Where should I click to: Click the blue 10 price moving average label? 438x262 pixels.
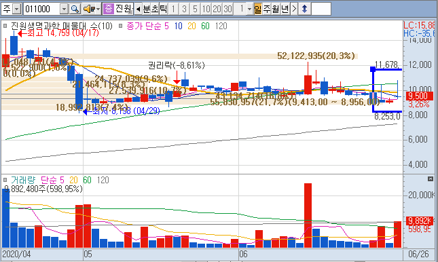click(178, 26)
